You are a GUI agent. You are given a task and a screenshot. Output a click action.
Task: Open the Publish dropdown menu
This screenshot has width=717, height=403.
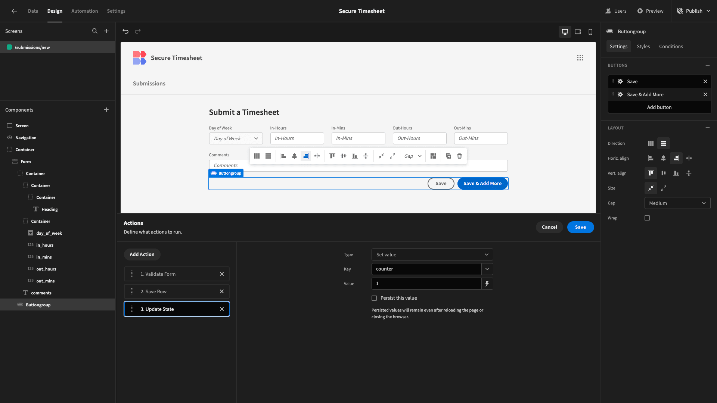point(694,11)
